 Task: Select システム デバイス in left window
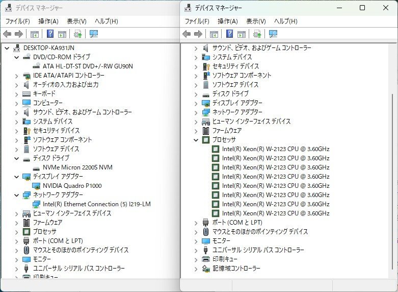[x=53, y=121]
